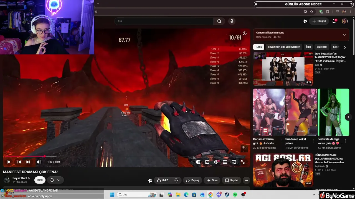Dislike the video with thumbs down
The width and height of the screenshot is (355, 199).
pyautogui.click(x=176, y=180)
